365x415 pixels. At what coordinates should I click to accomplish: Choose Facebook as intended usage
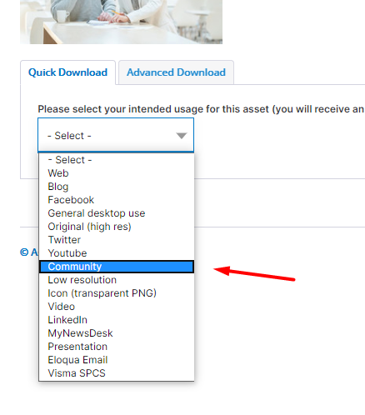coord(117,200)
